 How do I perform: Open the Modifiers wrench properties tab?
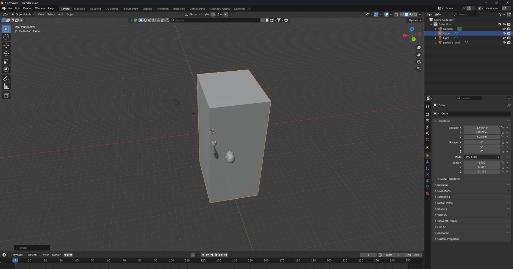[x=427, y=162]
